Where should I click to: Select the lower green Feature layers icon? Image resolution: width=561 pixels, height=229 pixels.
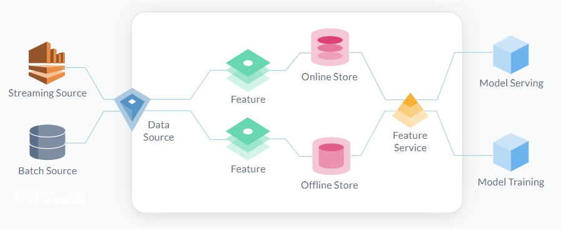(x=248, y=139)
